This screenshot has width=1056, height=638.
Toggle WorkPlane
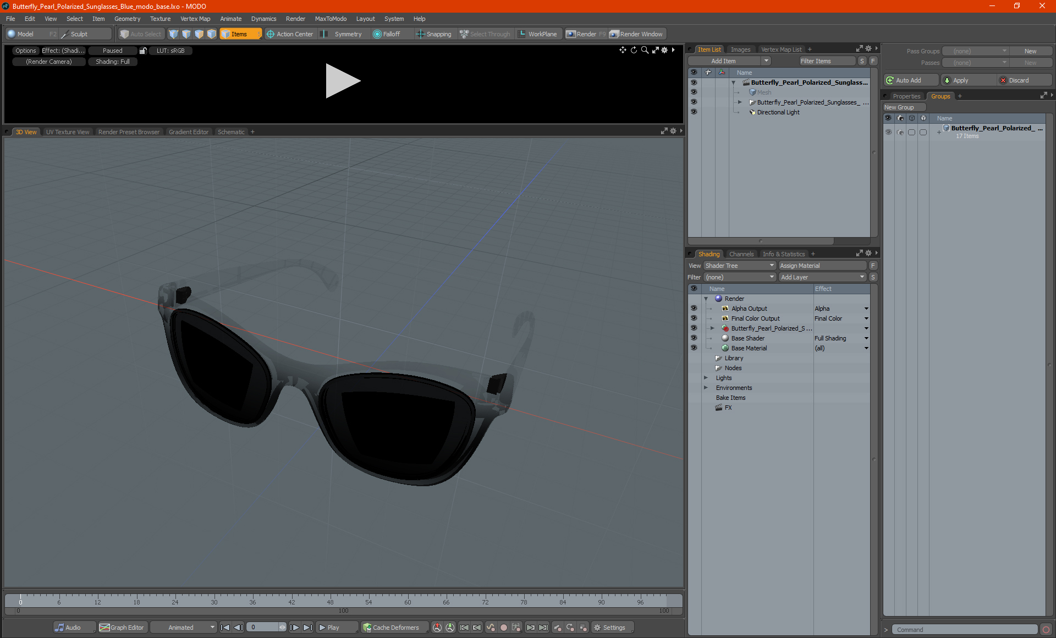[x=537, y=34]
